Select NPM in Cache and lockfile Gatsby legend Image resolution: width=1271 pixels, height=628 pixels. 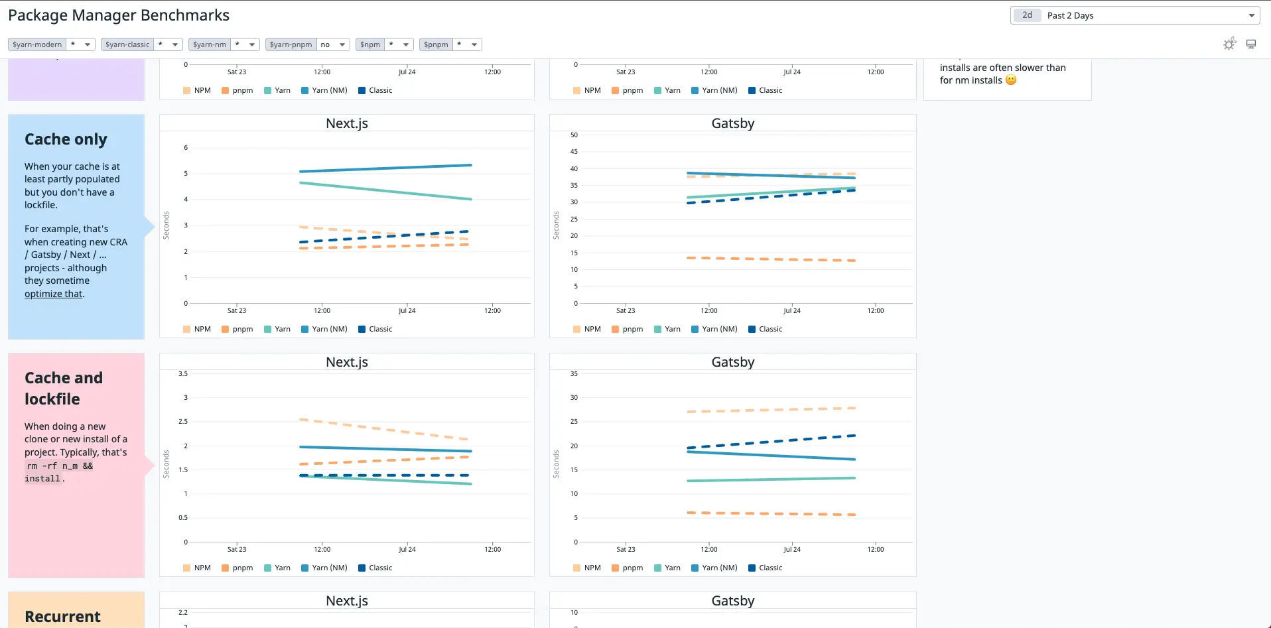click(587, 568)
